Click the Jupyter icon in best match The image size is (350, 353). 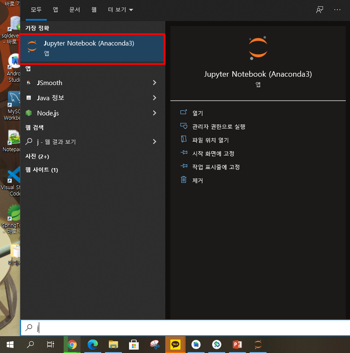(x=32, y=46)
